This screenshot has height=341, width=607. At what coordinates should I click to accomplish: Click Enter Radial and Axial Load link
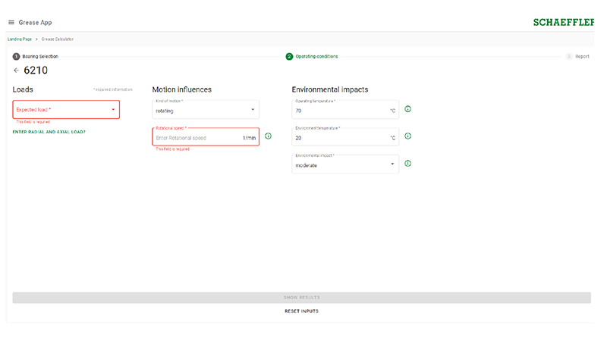click(x=49, y=132)
